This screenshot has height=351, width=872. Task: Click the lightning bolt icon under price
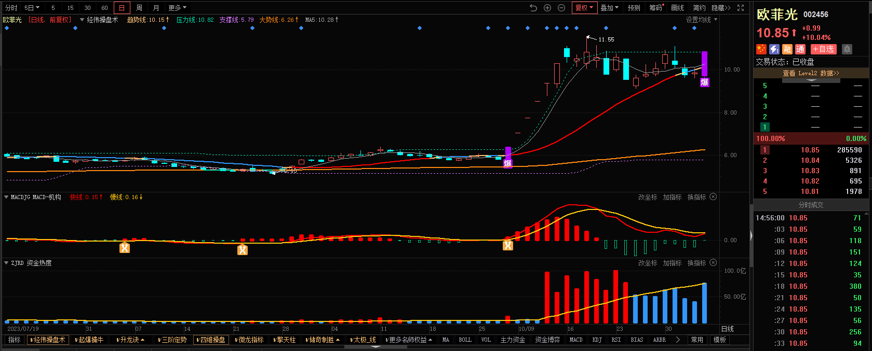(774, 49)
